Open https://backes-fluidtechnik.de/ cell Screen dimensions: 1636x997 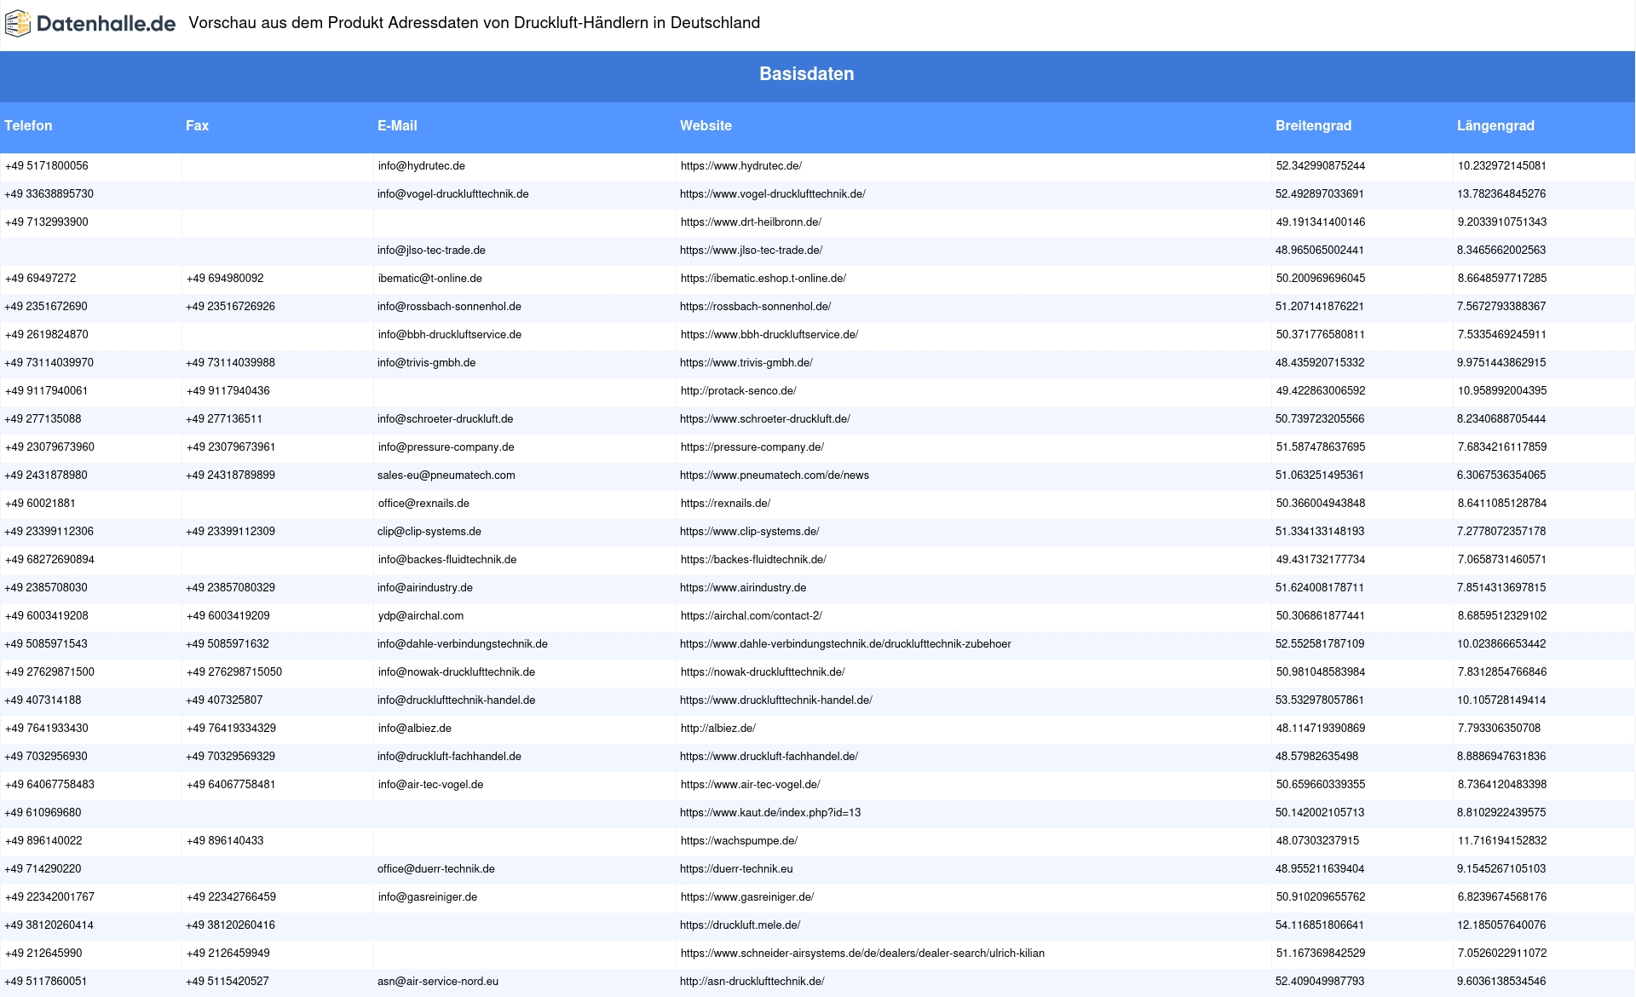[x=753, y=560]
